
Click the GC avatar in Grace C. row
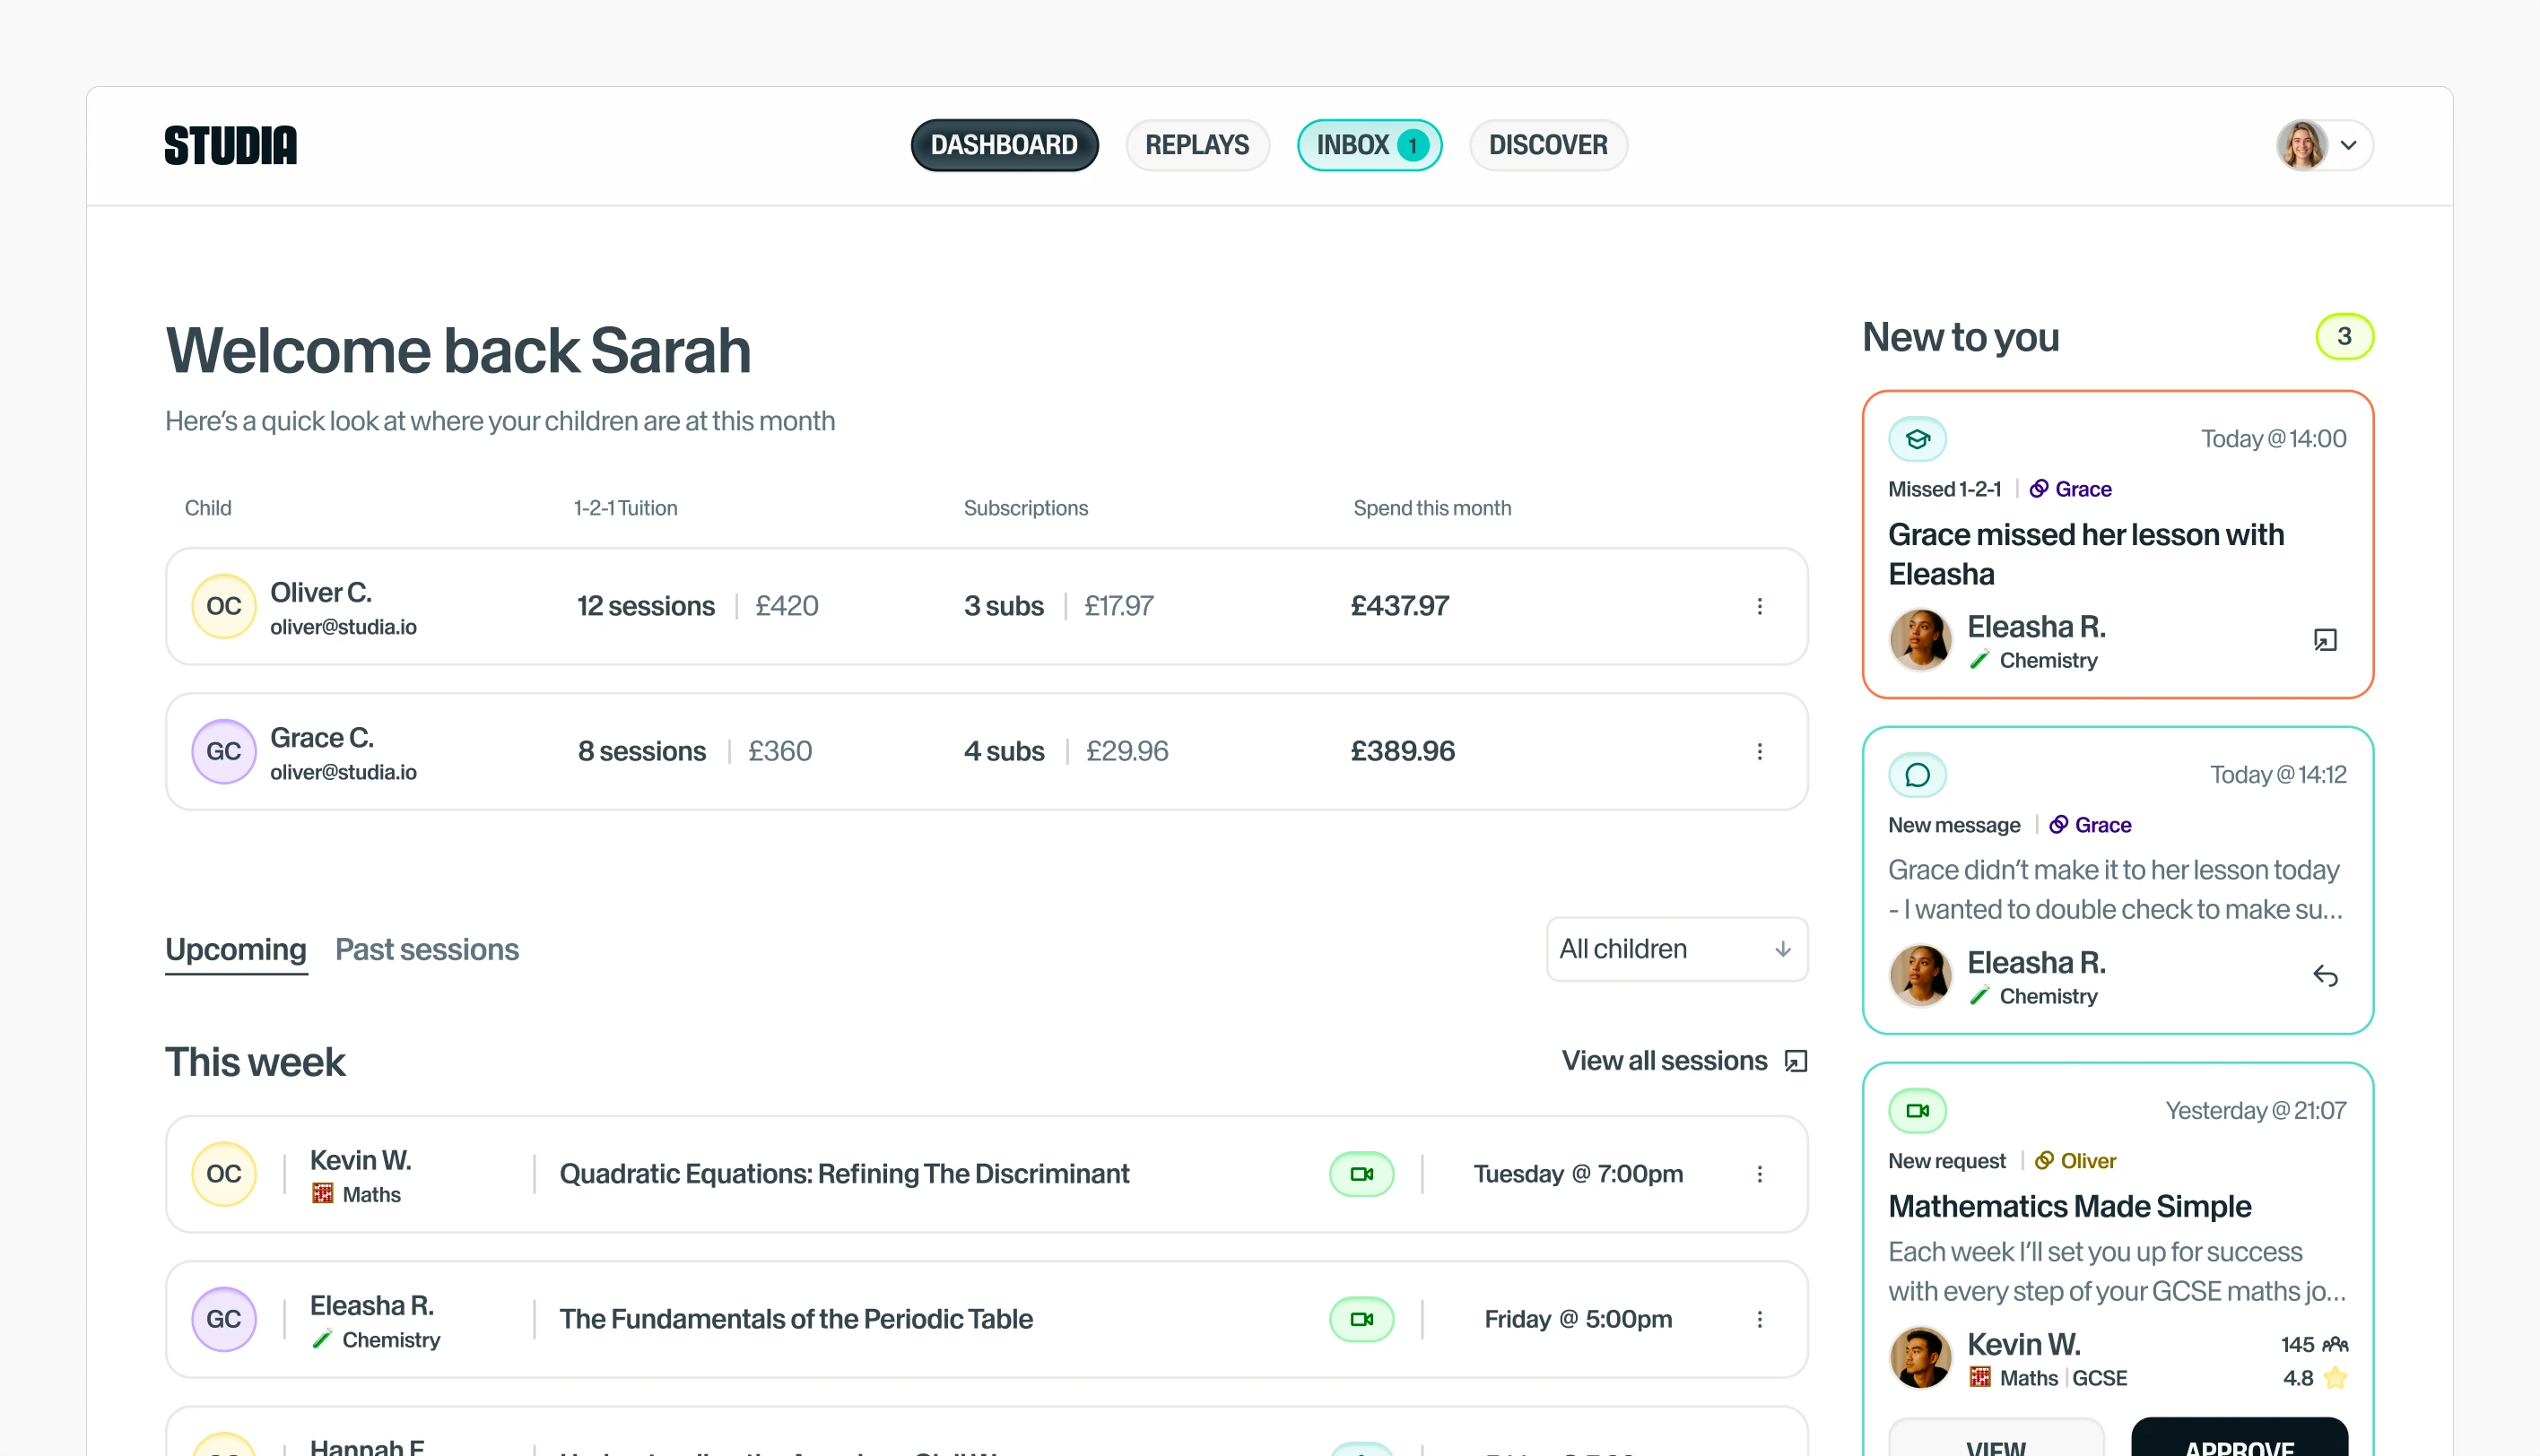(x=224, y=751)
